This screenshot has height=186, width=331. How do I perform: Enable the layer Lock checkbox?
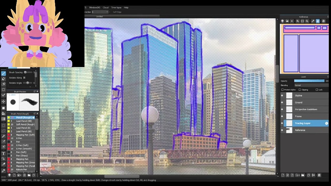[x=317, y=90]
